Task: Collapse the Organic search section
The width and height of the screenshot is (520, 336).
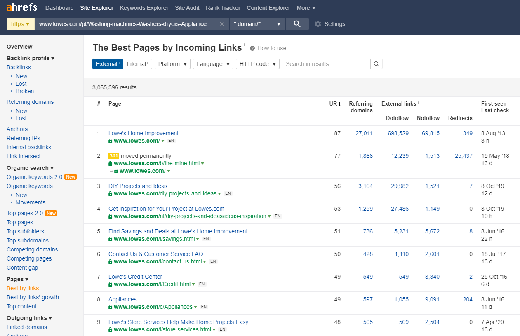Action: point(30,168)
